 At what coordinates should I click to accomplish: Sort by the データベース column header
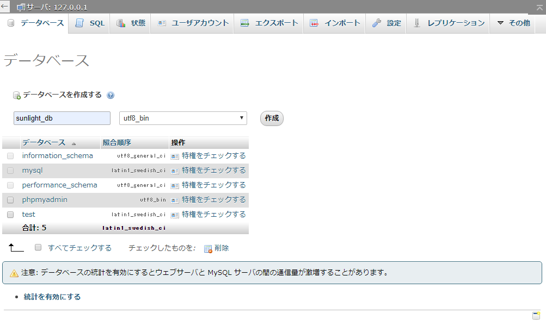click(x=44, y=142)
